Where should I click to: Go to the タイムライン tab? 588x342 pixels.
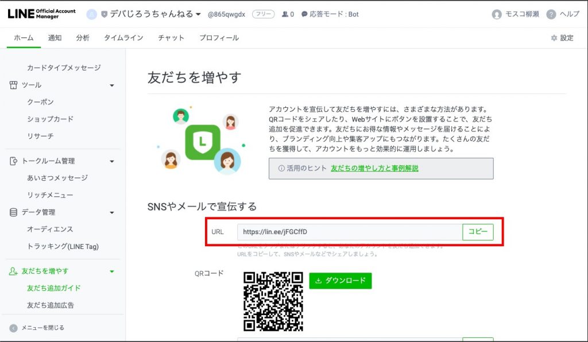(x=124, y=38)
